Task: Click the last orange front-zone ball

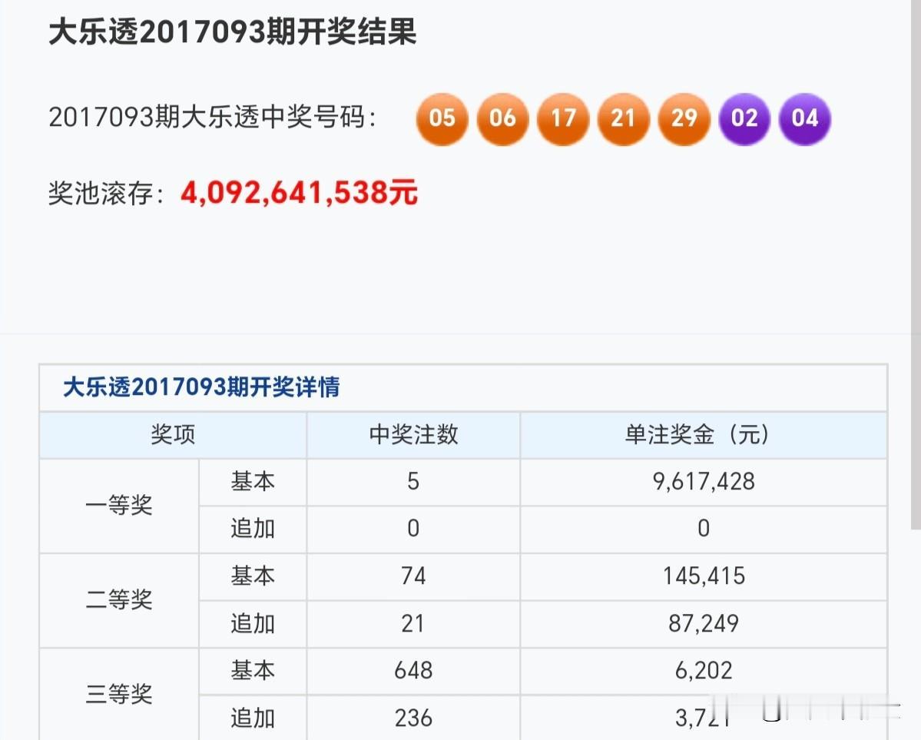Action: click(x=684, y=119)
